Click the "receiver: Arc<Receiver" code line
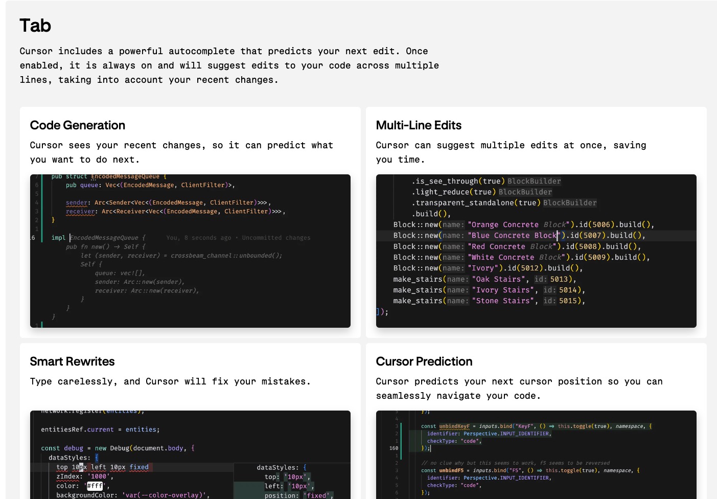Image resolution: width=717 pixels, height=499 pixels. [175, 211]
